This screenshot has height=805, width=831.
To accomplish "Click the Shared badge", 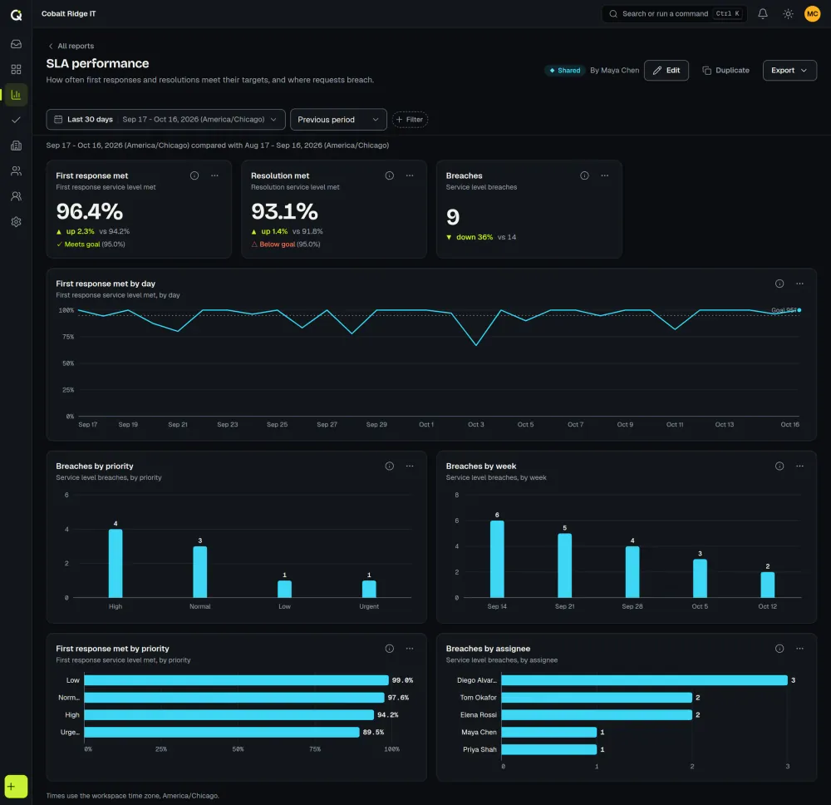I will (564, 71).
